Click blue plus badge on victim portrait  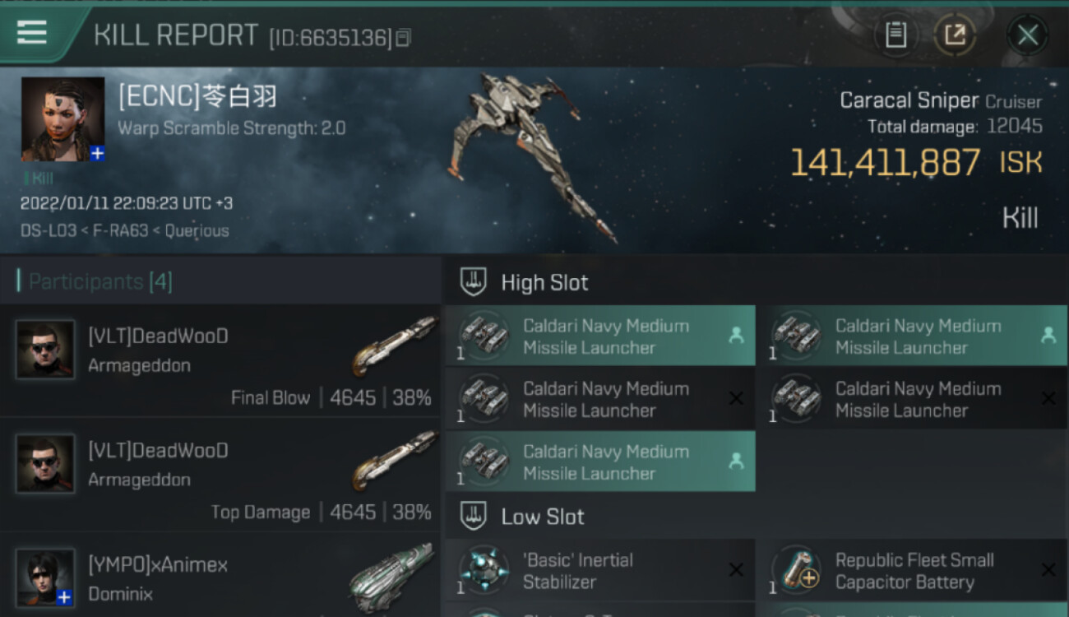pyautogui.click(x=97, y=153)
